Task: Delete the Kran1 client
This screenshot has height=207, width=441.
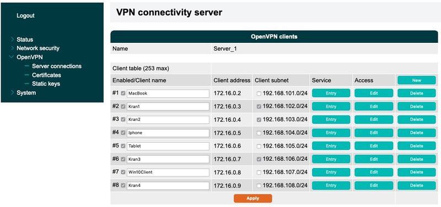Action: tap(417, 107)
